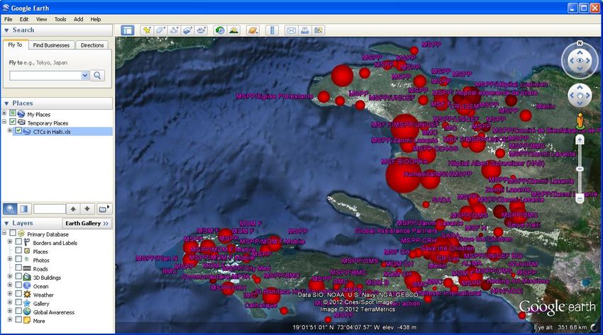The image size is (603, 335).
Task: Show historical imagery clock icon
Action: [220, 30]
